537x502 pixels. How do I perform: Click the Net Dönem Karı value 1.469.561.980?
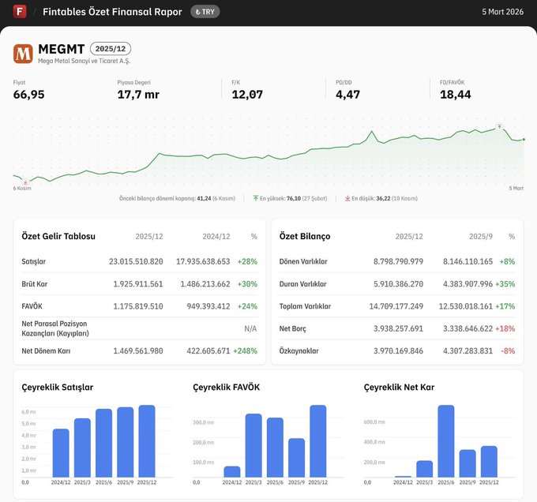(138, 350)
